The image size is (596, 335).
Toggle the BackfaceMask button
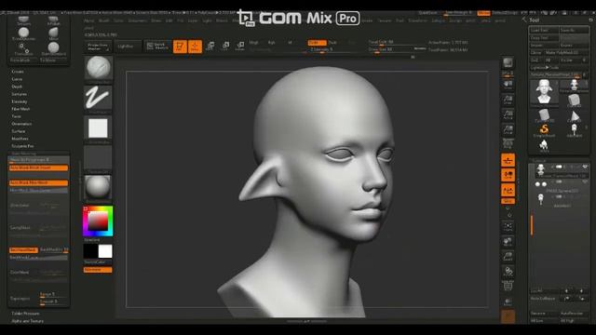(x=23, y=250)
